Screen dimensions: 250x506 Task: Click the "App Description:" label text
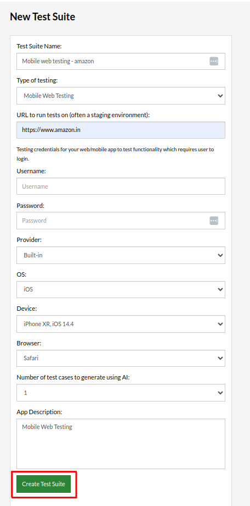click(39, 412)
